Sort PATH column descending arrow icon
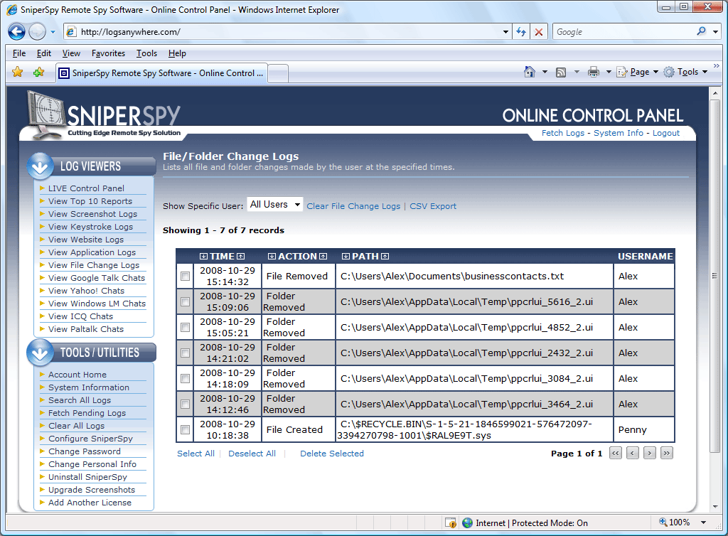Screen dimensions: 728x536 click(x=346, y=256)
